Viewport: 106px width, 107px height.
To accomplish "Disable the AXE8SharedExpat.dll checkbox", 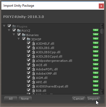I will tap(29, 86).
